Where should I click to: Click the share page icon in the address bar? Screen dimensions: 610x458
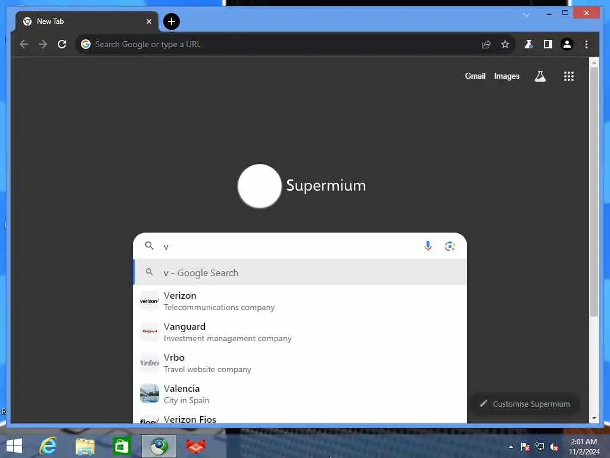[x=486, y=44]
